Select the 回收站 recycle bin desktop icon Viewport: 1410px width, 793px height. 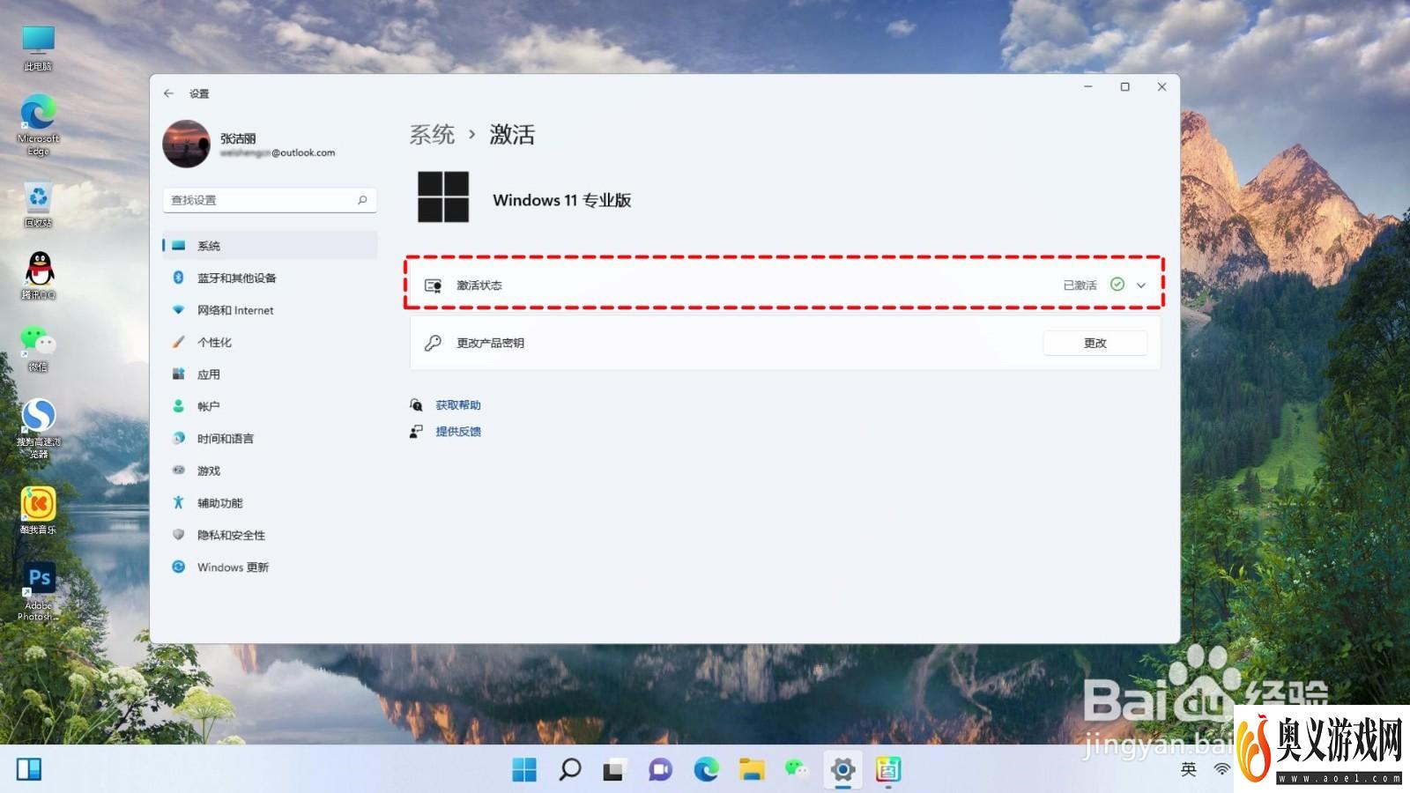tap(38, 204)
